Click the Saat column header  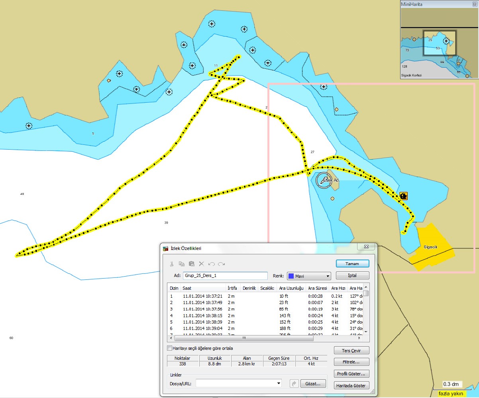[x=203, y=288]
